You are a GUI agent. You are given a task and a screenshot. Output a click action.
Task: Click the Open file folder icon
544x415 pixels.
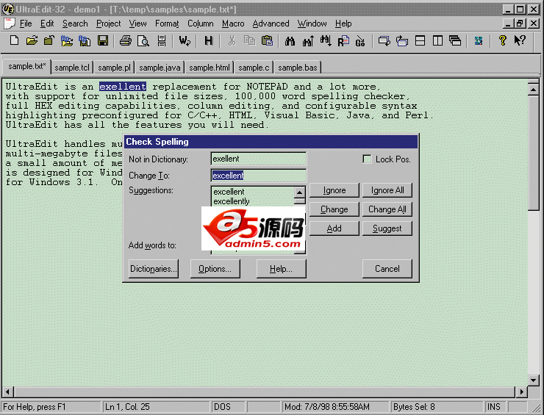[32, 41]
